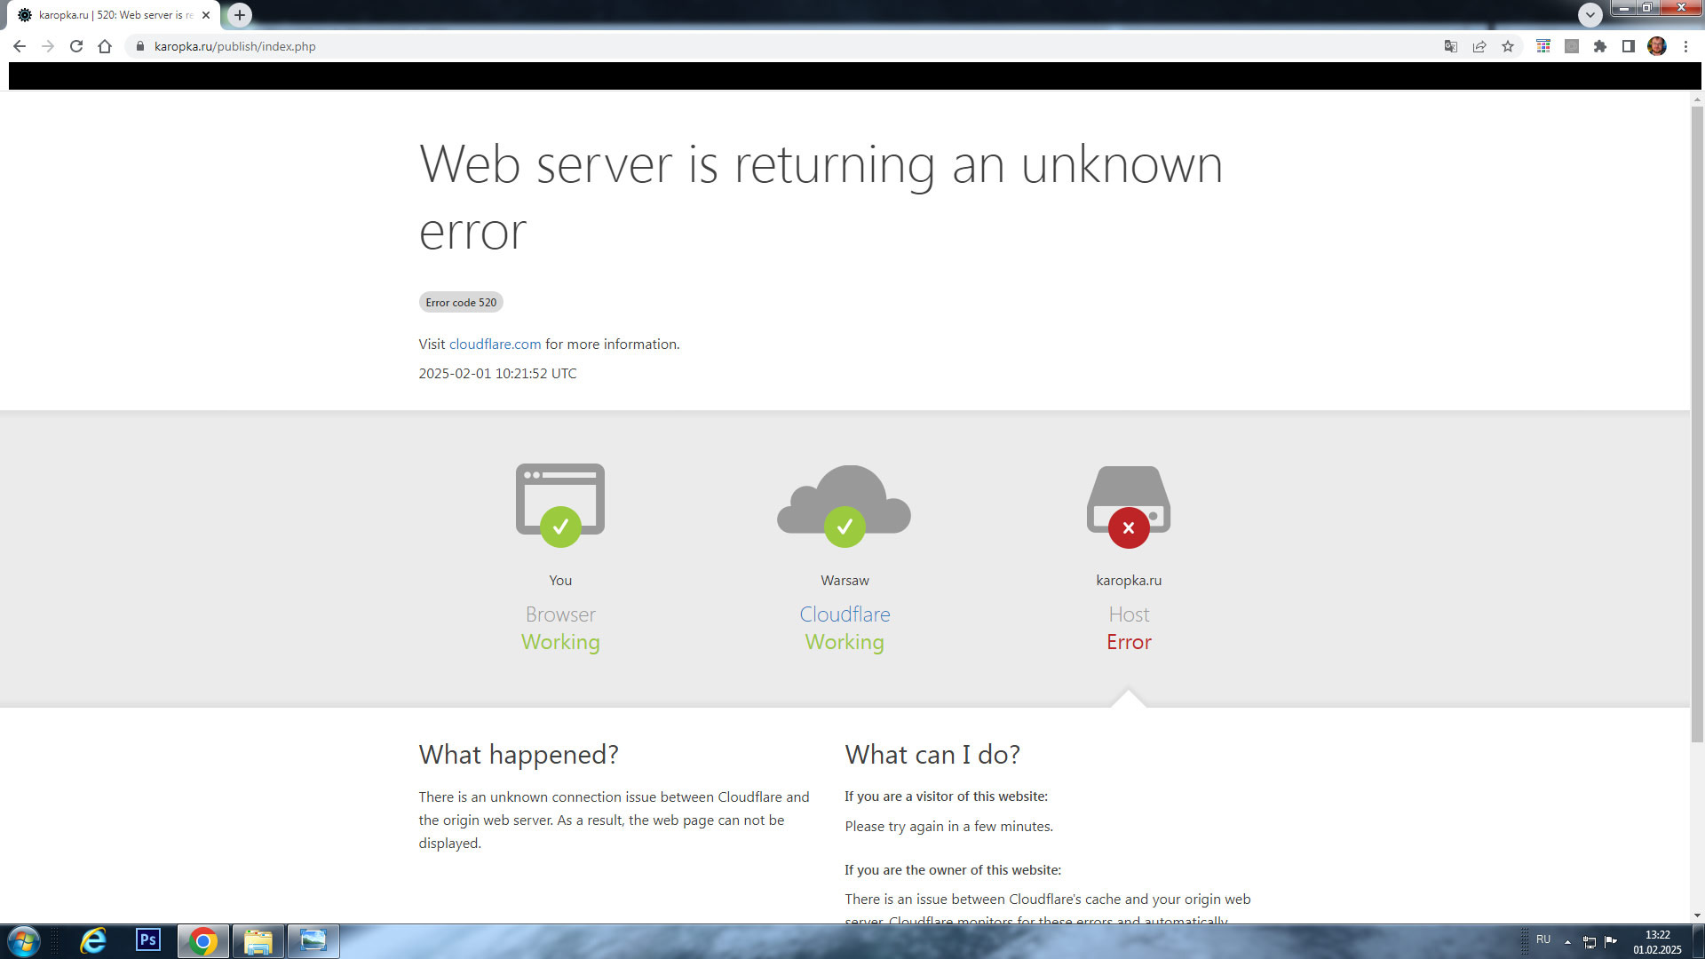Navigate back to the previous page
This screenshot has width=1705, height=959.
coord(20,46)
